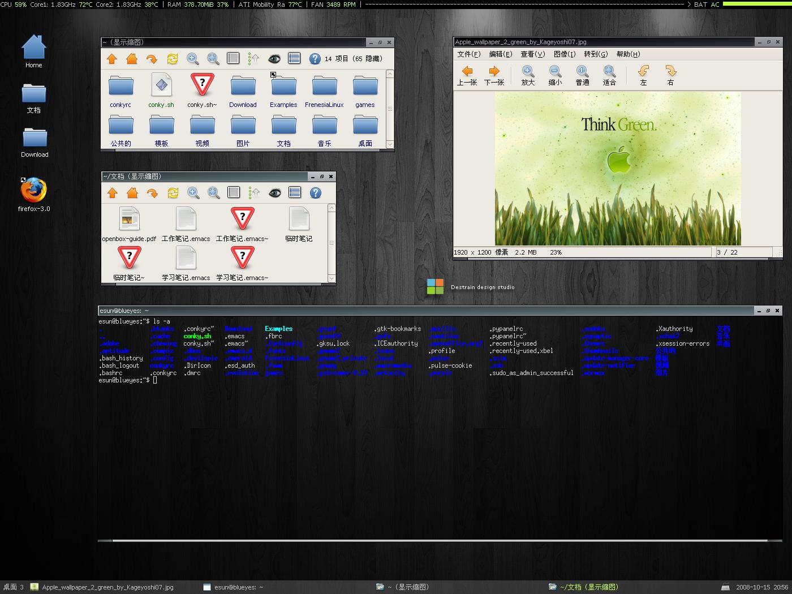This screenshot has height=594, width=792.
Task: Open the 文件(F) menu in image viewer
Action: click(x=469, y=54)
